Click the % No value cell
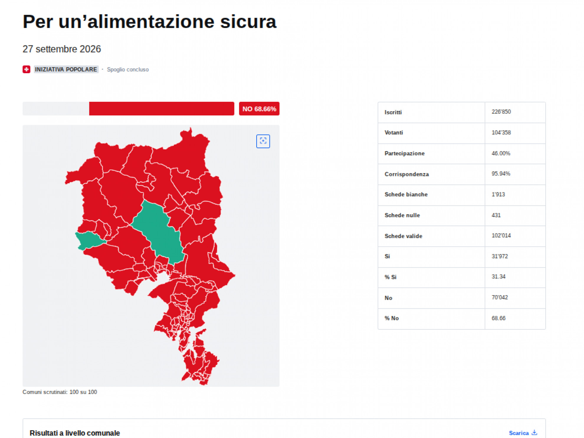The width and height of the screenshot is (584, 438). (x=515, y=318)
